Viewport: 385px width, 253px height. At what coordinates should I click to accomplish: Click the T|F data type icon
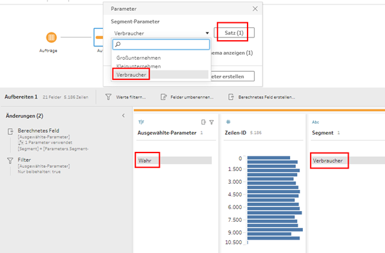141,122
